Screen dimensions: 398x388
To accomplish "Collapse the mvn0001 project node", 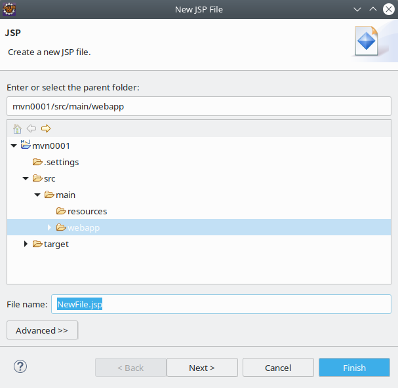I will point(14,145).
